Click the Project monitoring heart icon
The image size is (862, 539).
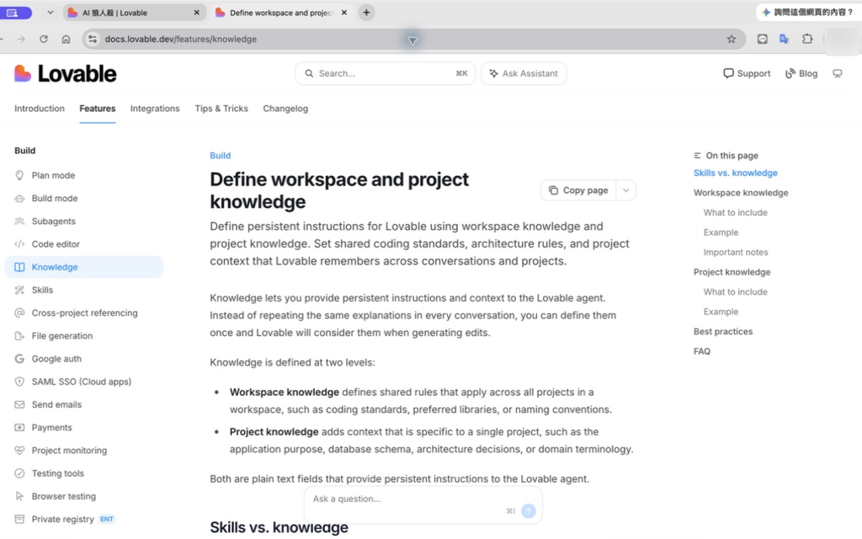click(20, 451)
